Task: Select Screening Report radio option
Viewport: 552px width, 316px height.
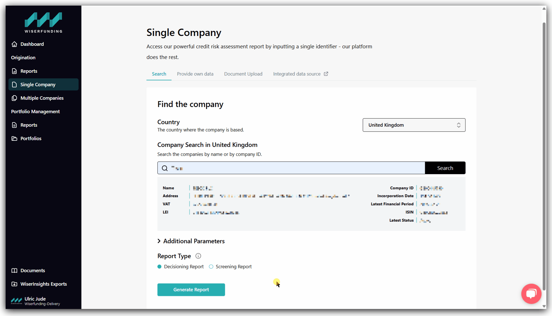Action: (211, 267)
